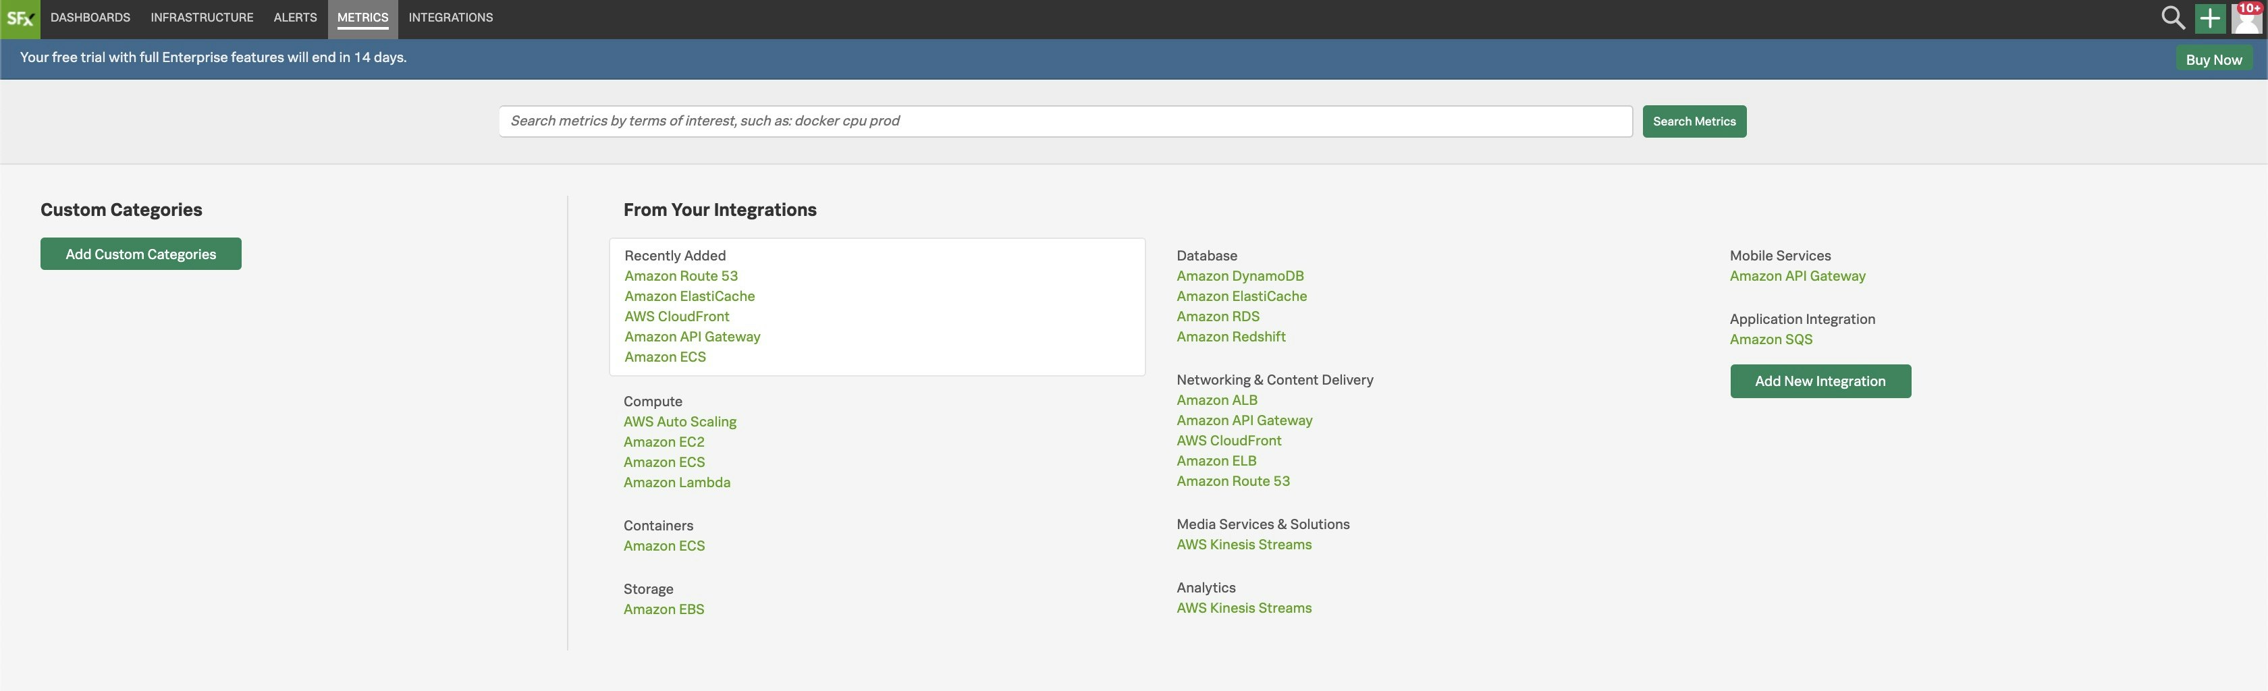The height and width of the screenshot is (691, 2268).
Task: Click the 'Custom Categories' heading
Action: [x=122, y=209]
